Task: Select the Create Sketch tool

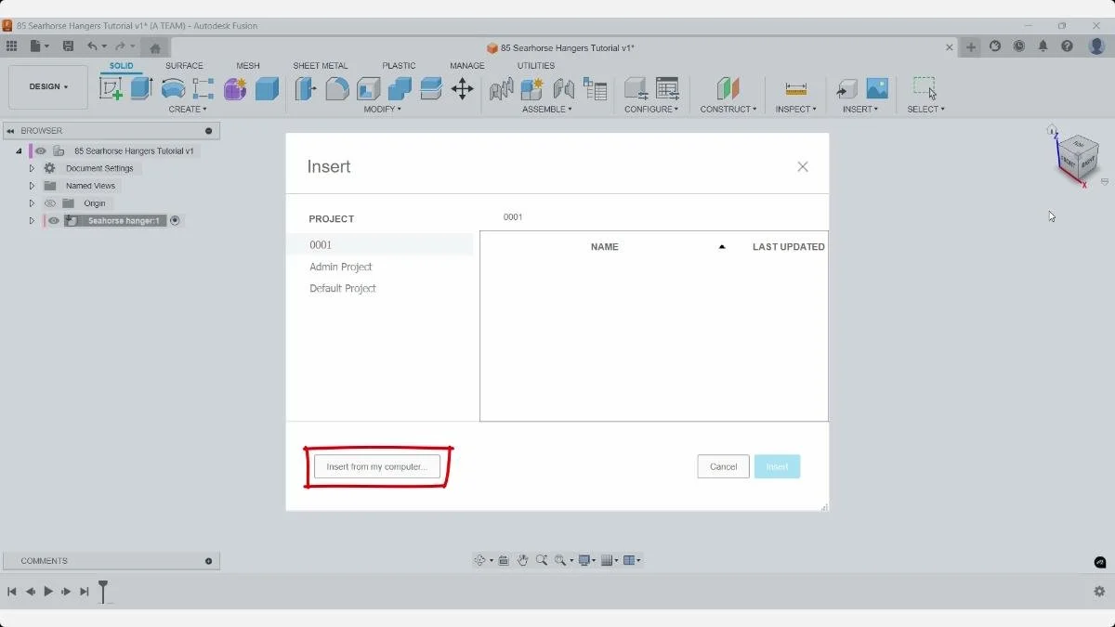Action: 111,88
